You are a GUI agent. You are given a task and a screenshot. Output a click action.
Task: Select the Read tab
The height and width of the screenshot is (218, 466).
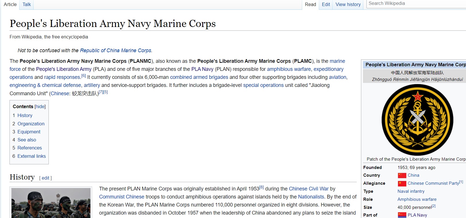(x=310, y=4)
